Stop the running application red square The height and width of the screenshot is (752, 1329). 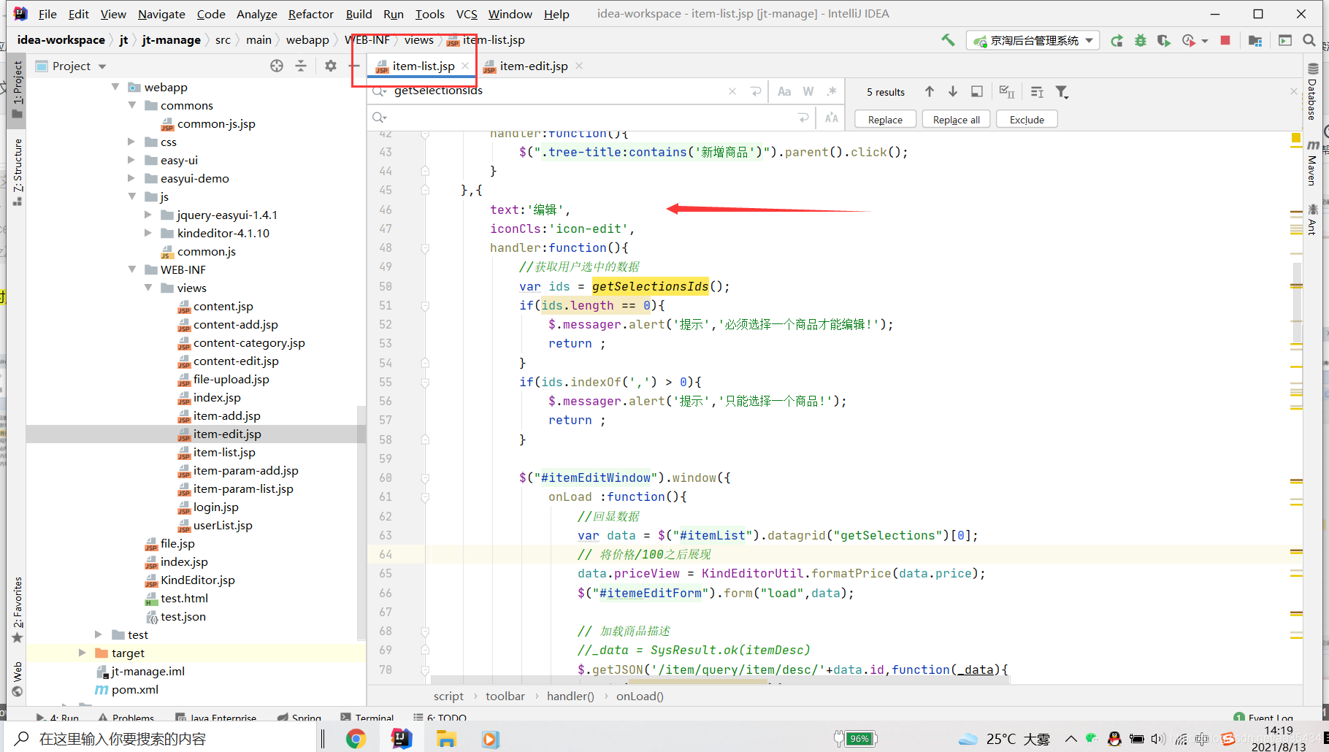[x=1225, y=40]
